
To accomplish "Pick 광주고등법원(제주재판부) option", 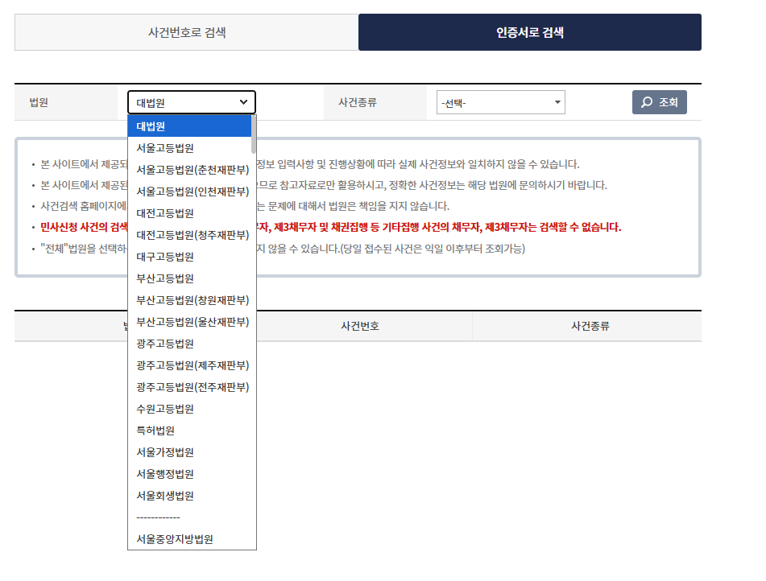I will pyautogui.click(x=189, y=365).
